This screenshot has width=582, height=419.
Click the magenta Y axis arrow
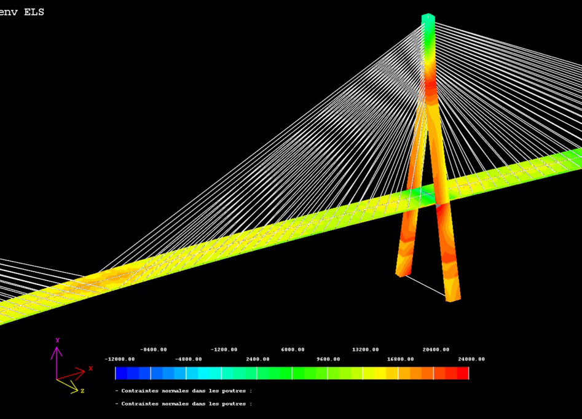pos(57,363)
